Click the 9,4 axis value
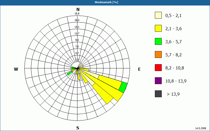The image size is (210, 131). coord(77,40)
